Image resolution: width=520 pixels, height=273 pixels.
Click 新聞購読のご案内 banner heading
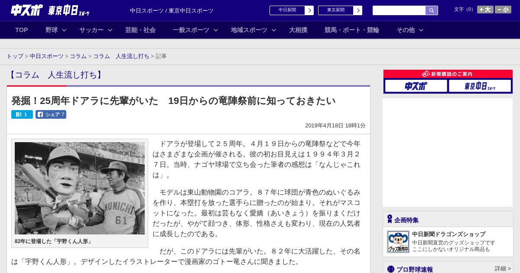point(448,74)
